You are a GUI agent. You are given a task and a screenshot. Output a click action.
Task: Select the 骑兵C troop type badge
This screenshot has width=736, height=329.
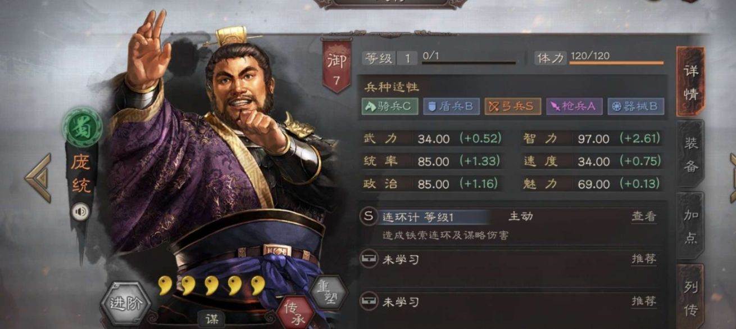pos(389,106)
